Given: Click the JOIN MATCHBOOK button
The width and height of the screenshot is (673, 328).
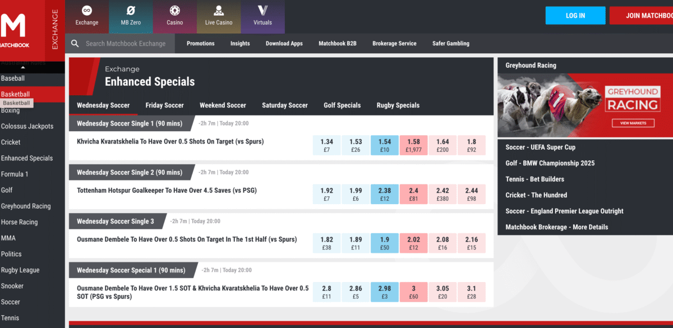Looking at the screenshot, I should 641,16.
